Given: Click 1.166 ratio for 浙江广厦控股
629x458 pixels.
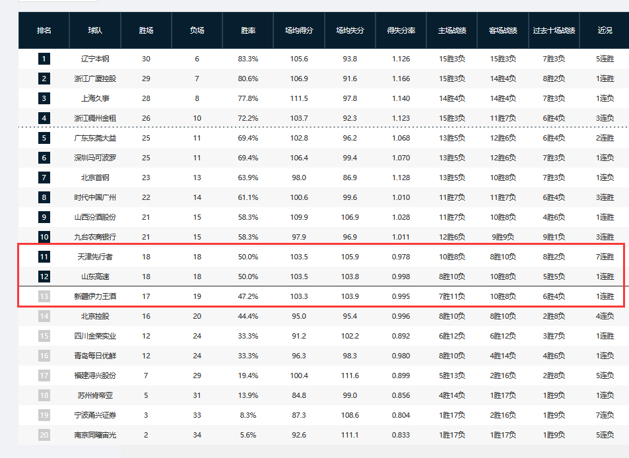Looking at the screenshot, I should pos(401,79).
